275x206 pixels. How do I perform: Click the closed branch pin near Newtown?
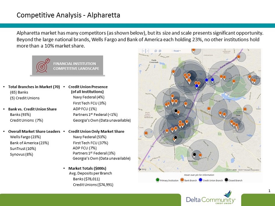click(194, 154)
